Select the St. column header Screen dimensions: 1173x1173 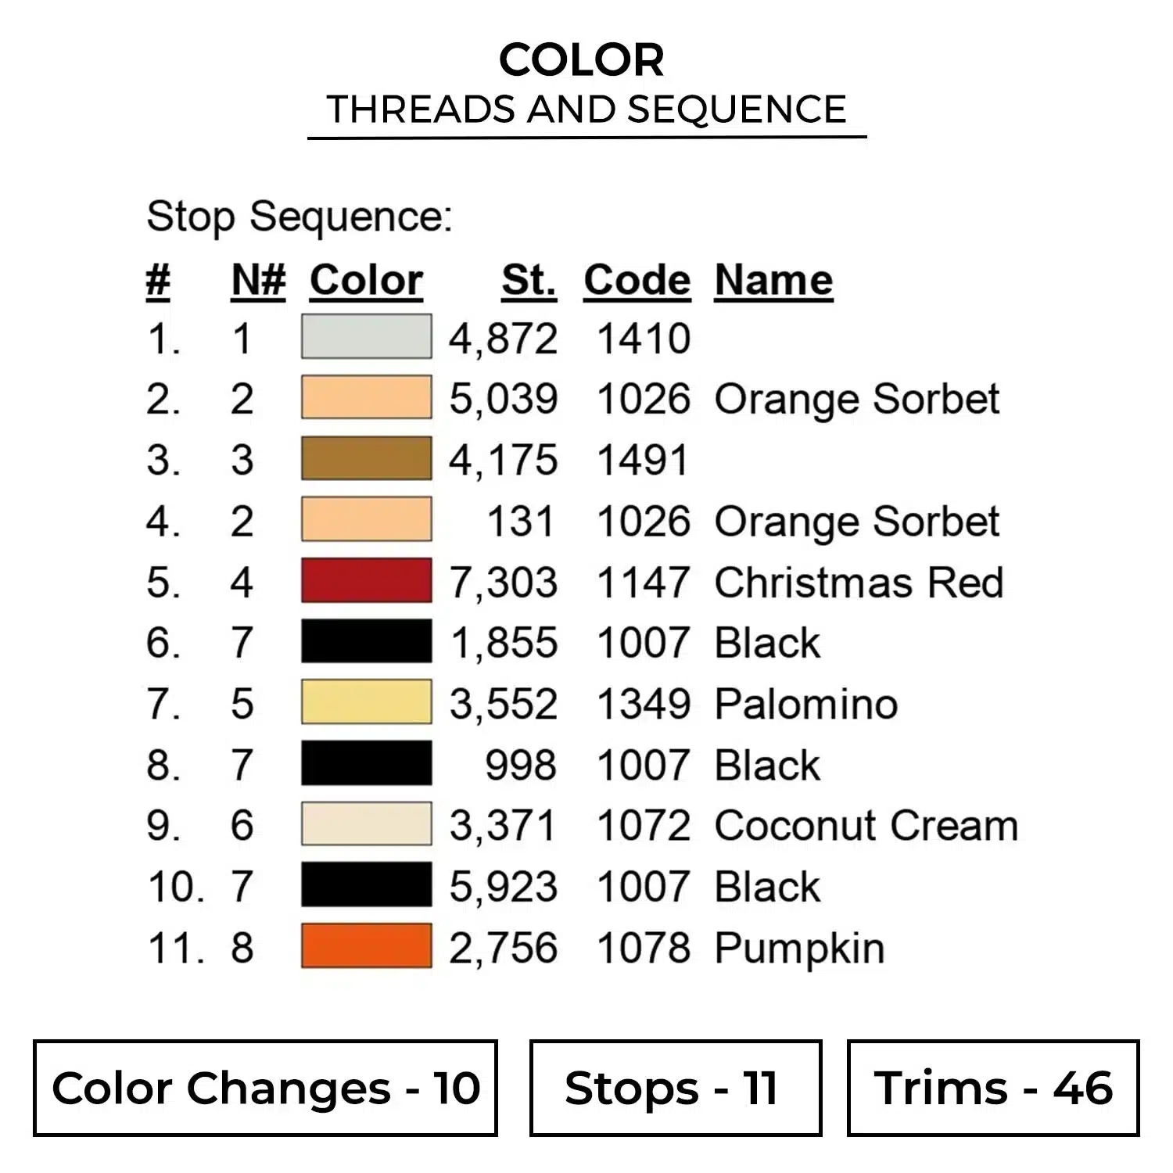pos(529,280)
